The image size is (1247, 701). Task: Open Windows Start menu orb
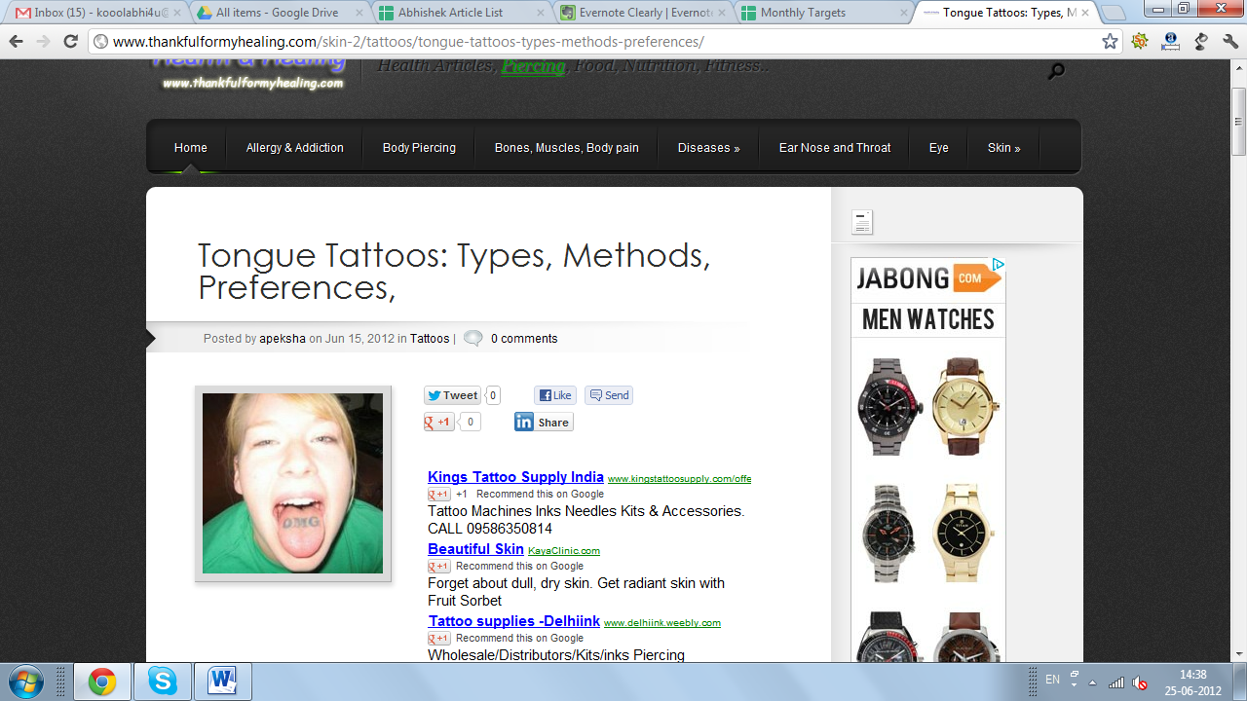click(25, 681)
